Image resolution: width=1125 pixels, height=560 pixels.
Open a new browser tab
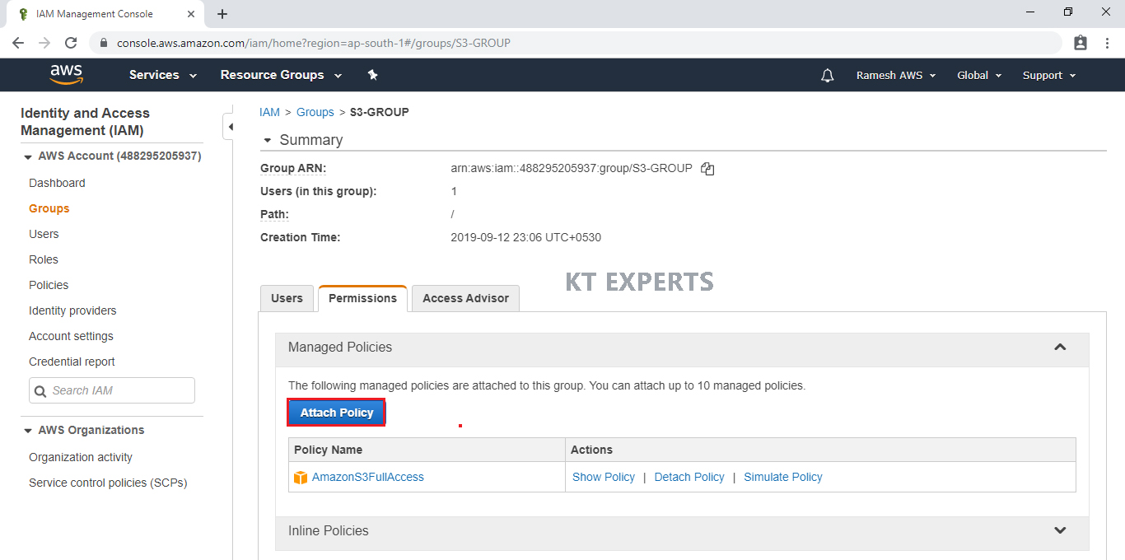222,14
